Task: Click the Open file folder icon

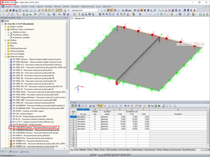Action: click(x=7, y=10)
